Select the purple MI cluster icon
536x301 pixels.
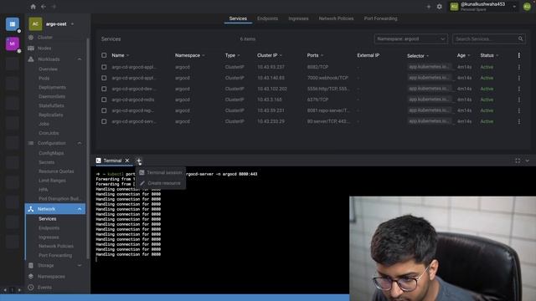pyautogui.click(x=13, y=43)
